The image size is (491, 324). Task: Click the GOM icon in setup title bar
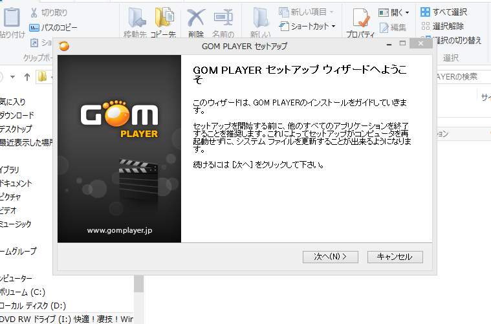(x=64, y=46)
